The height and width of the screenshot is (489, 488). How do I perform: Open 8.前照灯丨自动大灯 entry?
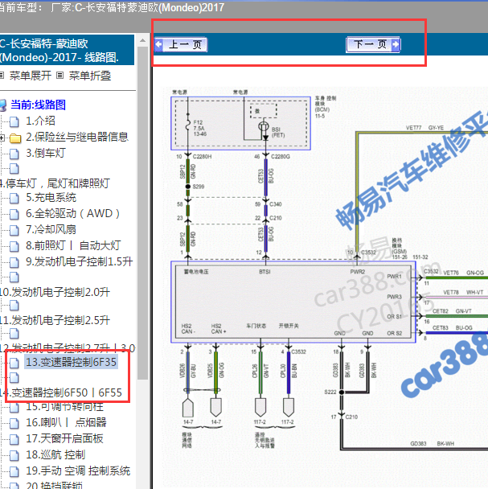[73, 245]
